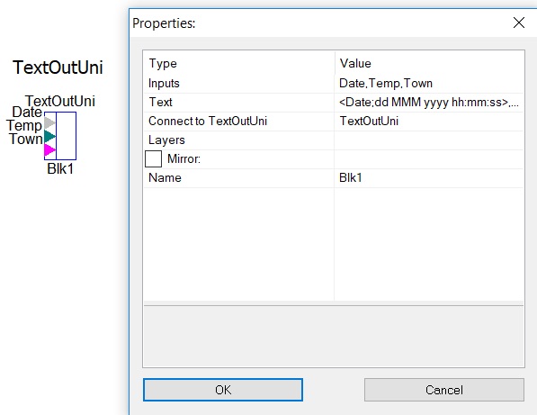This screenshot has width=537, height=415.
Task: Cancel the Properties dialog
Action: coord(444,390)
